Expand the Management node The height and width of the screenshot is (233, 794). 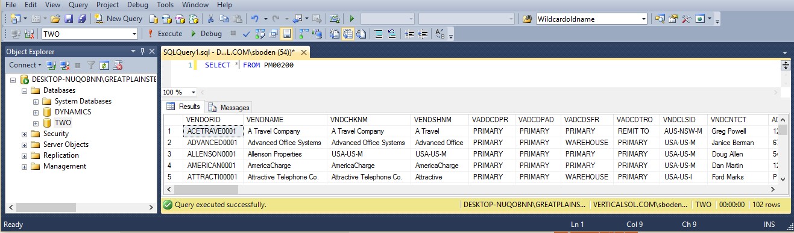coord(24,166)
